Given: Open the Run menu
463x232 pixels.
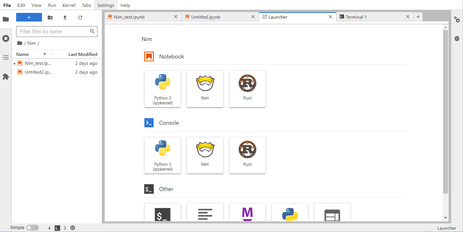Looking at the screenshot, I should (52, 5).
